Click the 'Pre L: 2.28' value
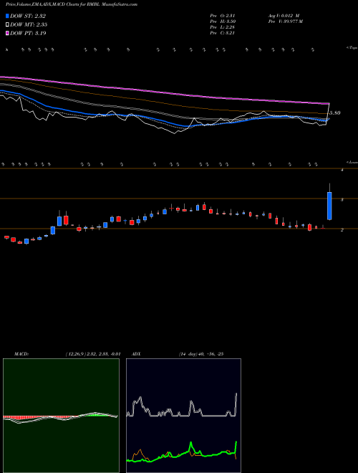Viewport: 358px width, 473px height. click(x=223, y=27)
